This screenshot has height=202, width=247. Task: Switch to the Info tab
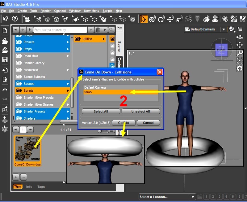coord(29,187)
